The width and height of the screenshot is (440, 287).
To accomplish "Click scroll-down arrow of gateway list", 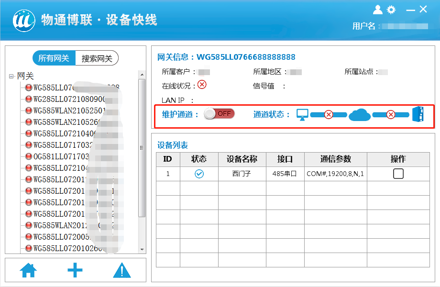I will pyautogui.click(x=142, y=249).
